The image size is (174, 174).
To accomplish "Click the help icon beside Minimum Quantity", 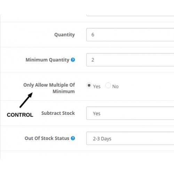I will coord(73,60).
